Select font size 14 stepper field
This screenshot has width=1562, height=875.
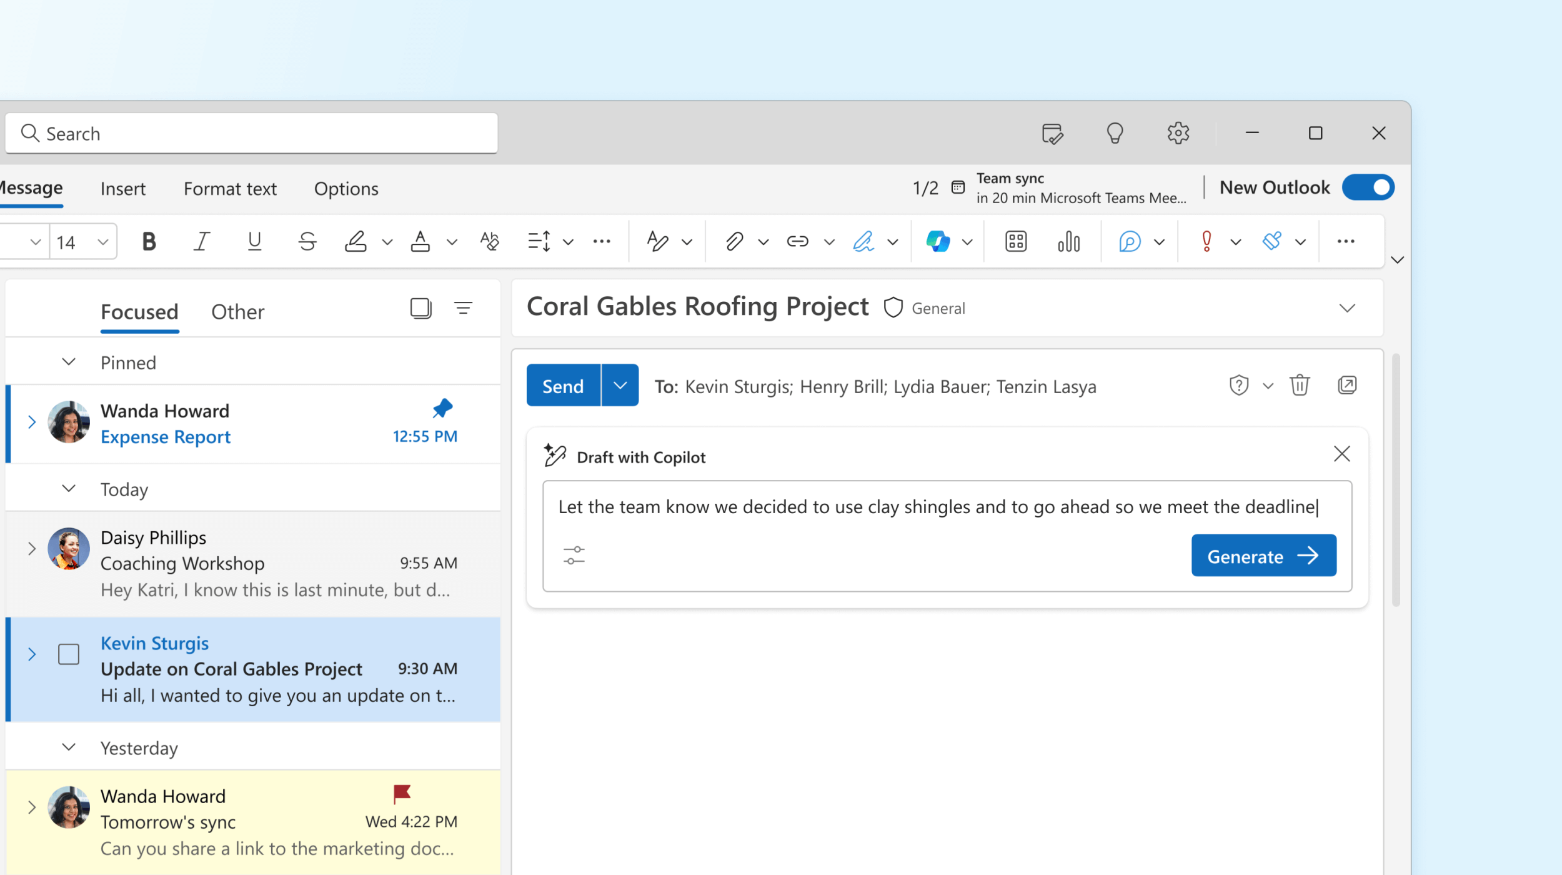click(x=66, y=241)
